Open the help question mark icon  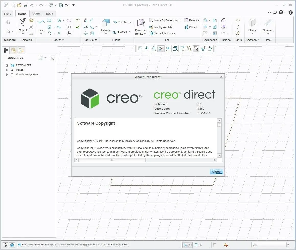pyautogui.click(x=291, y=12)
